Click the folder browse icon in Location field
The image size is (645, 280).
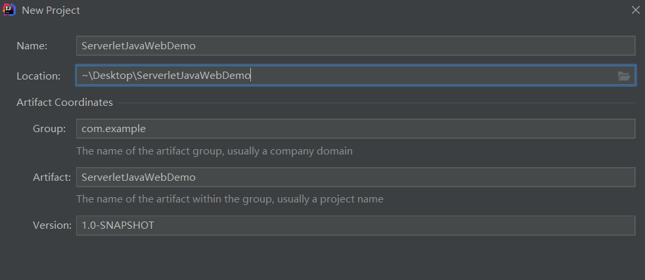(623, 76)
